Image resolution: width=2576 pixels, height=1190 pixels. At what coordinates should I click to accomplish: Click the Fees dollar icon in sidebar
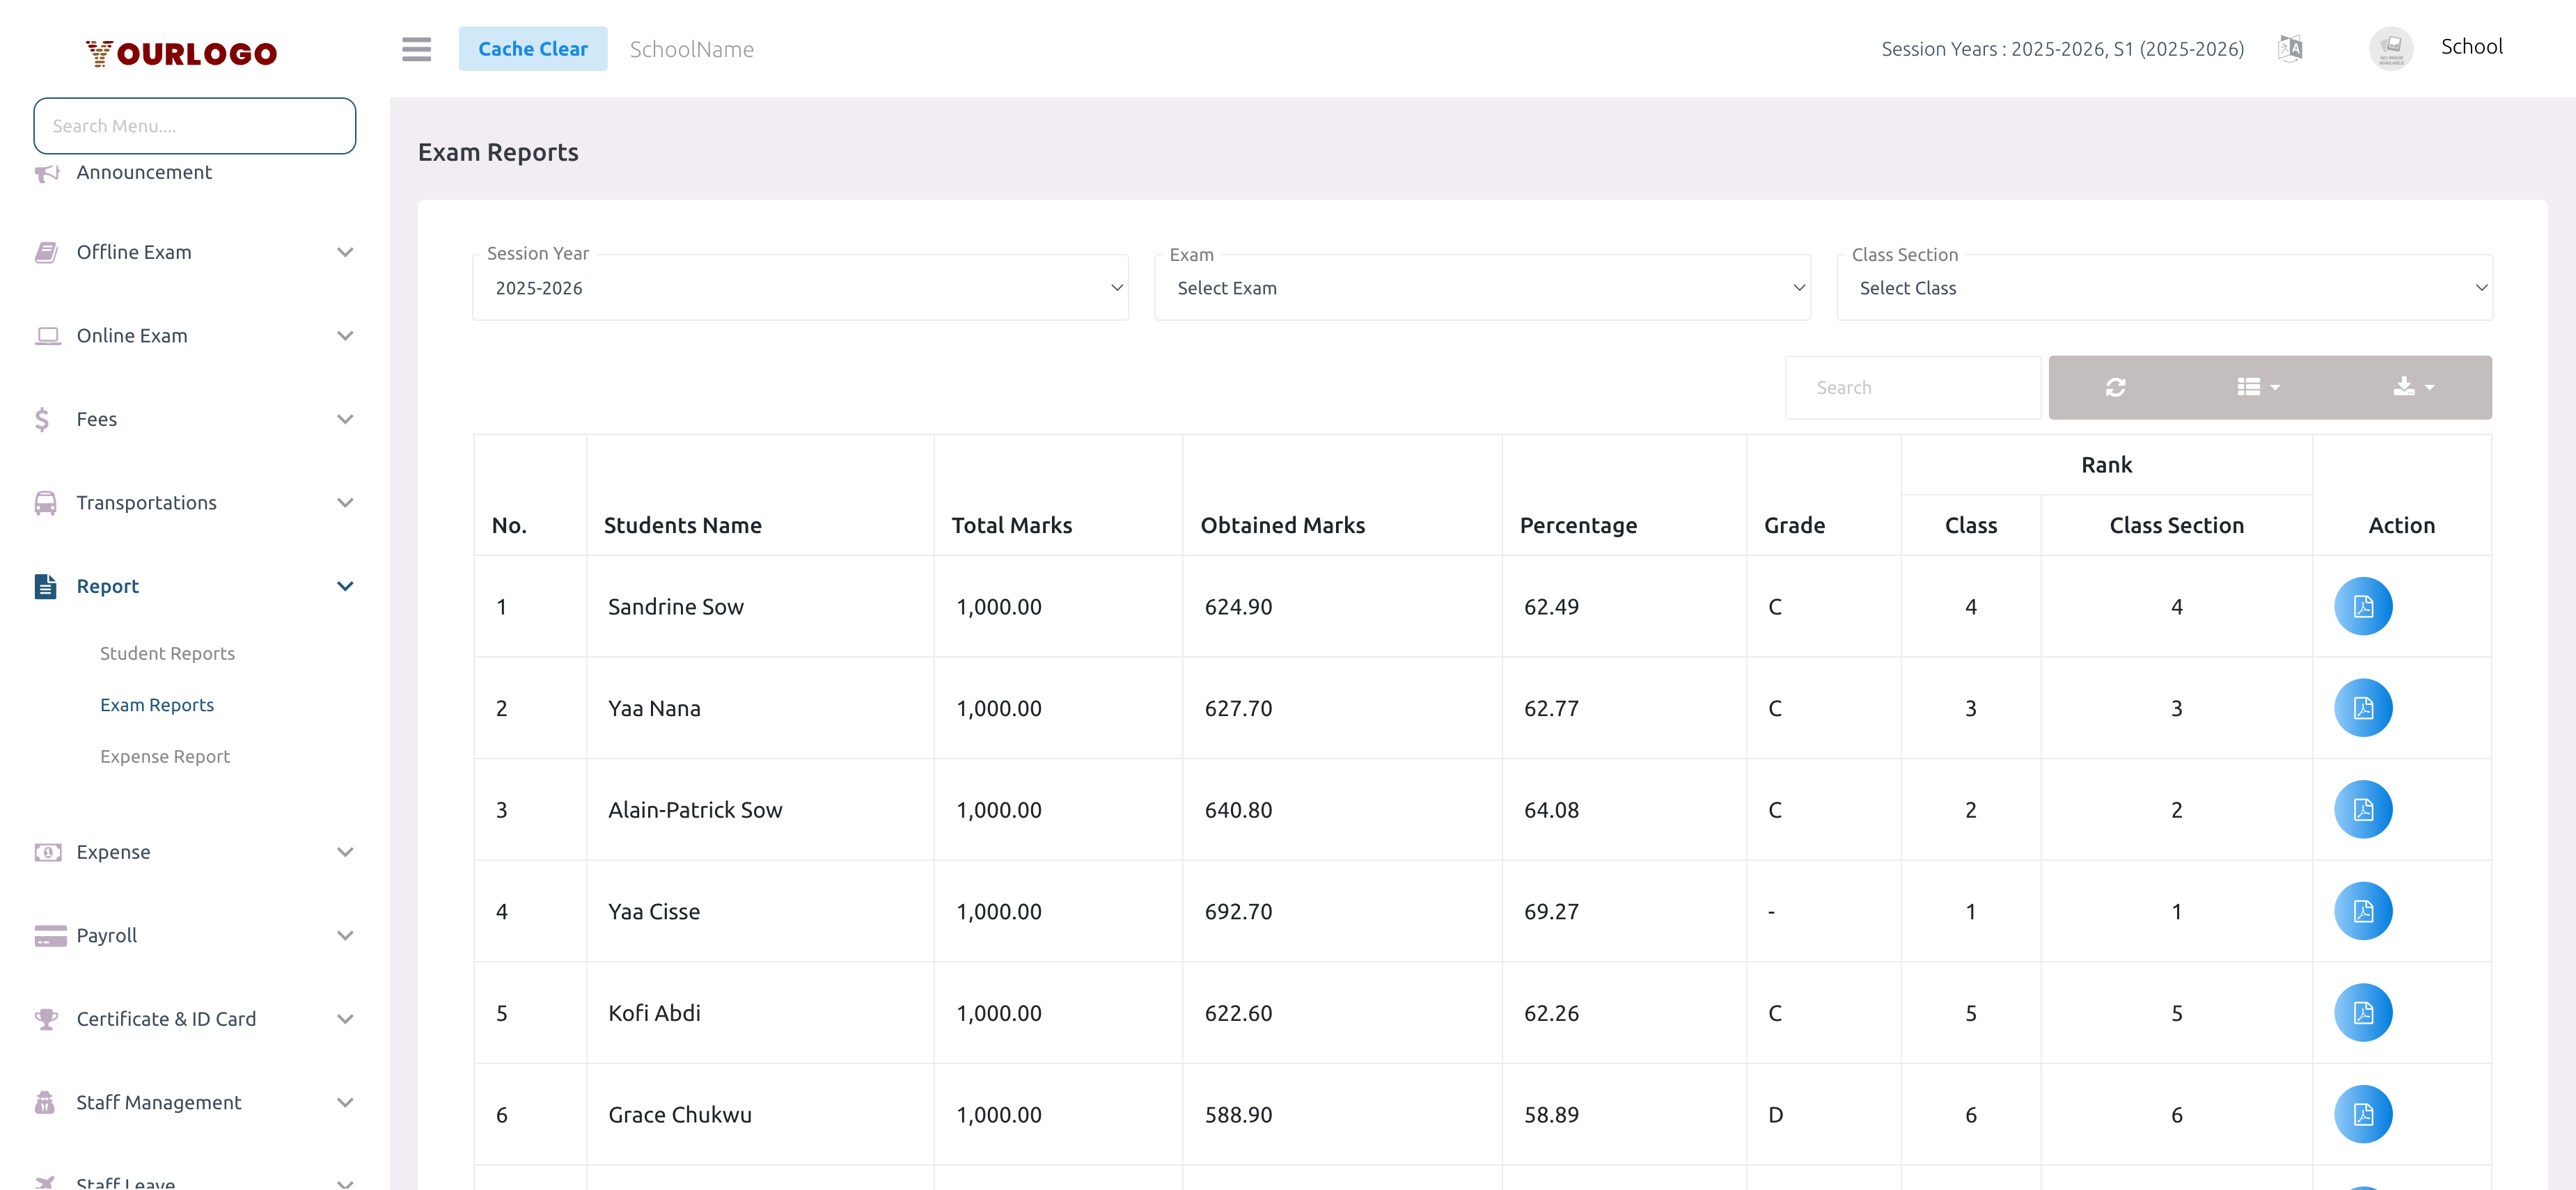(x=43, y=419)
